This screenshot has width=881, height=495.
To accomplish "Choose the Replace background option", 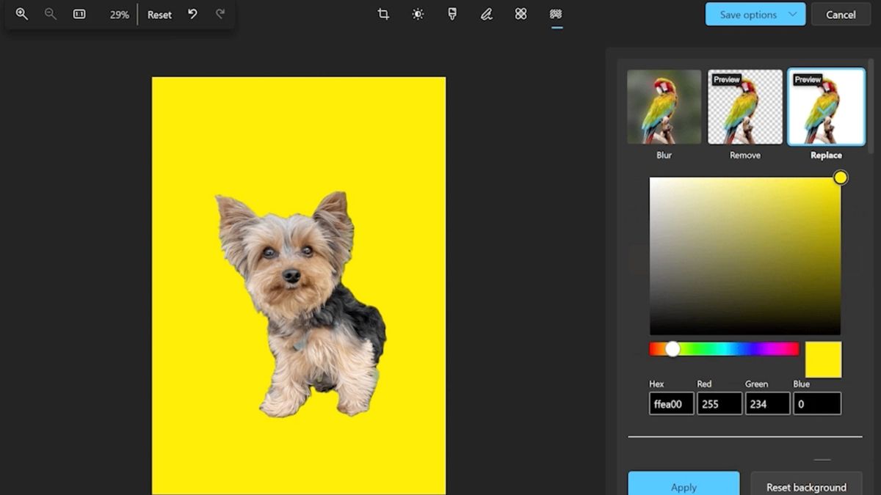I will pyautogui.click(x=825, y=107).
